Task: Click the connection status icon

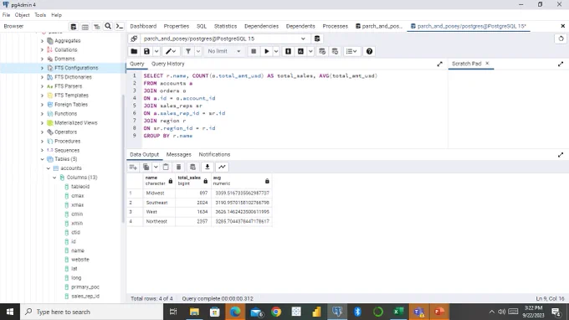Action: [134, 39]
